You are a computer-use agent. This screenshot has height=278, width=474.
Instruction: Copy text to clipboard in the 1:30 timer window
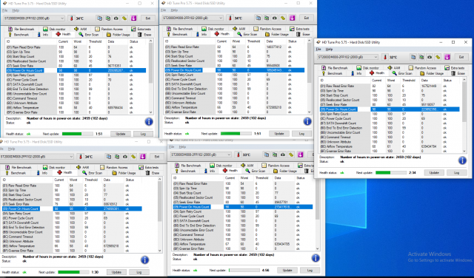[x=109, y=157]
